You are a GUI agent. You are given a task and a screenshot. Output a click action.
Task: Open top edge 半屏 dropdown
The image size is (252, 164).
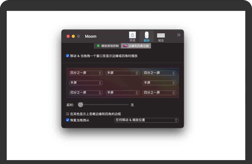click(123, 73)
